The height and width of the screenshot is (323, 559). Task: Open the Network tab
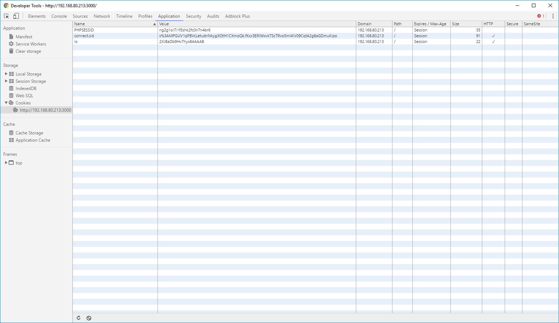click(x=102, y=16)
